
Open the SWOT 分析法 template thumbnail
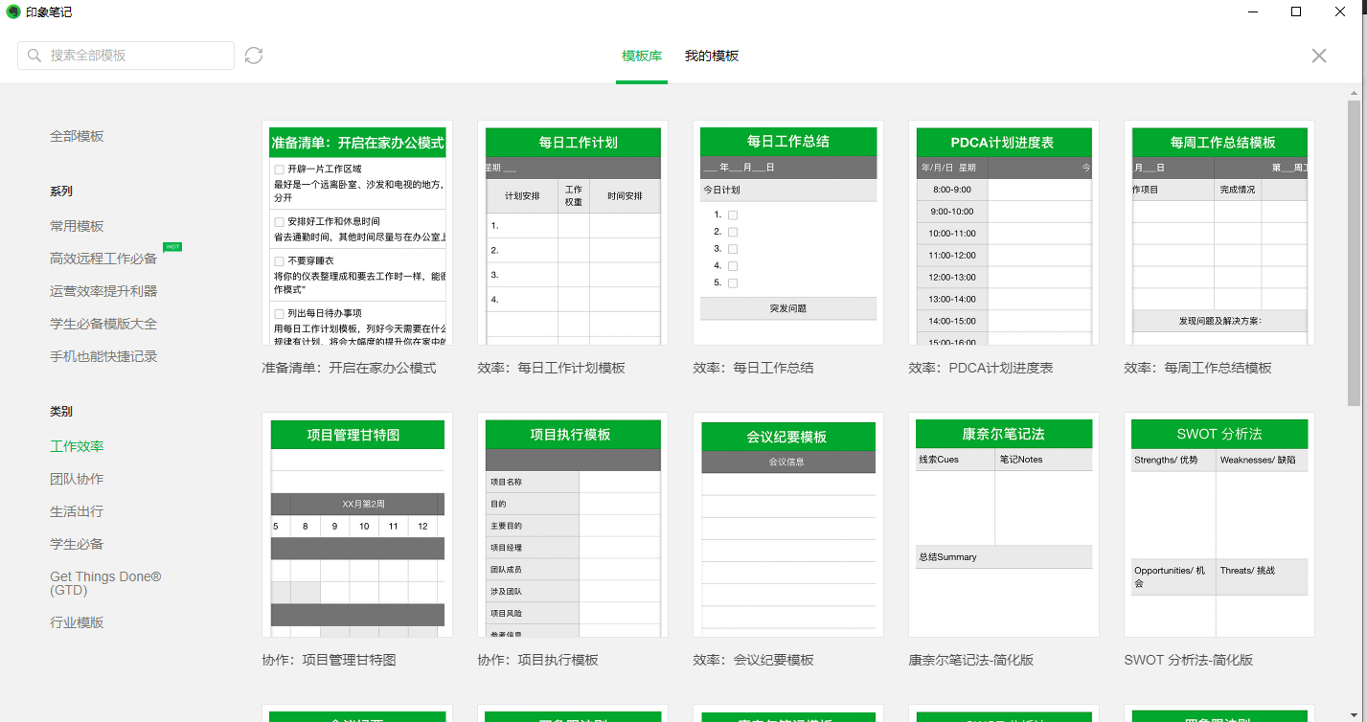pos(1219,525)
